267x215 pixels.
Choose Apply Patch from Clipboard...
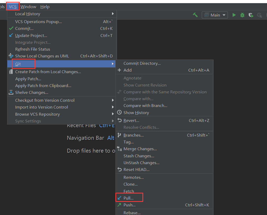[62, 86]
